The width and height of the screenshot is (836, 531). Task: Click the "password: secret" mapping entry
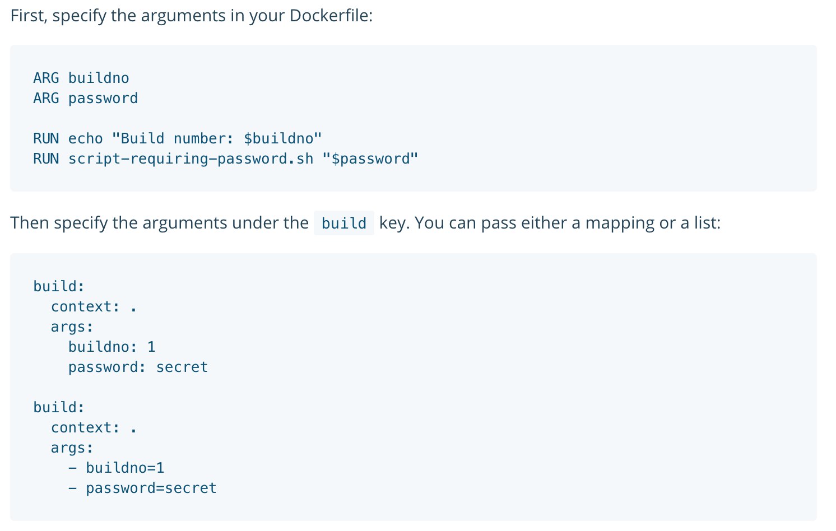138,367
